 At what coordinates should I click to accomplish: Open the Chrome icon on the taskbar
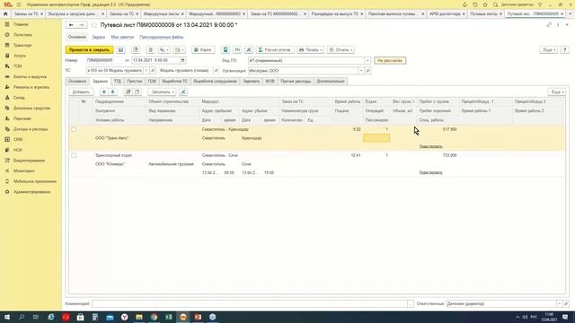(154, 317)
